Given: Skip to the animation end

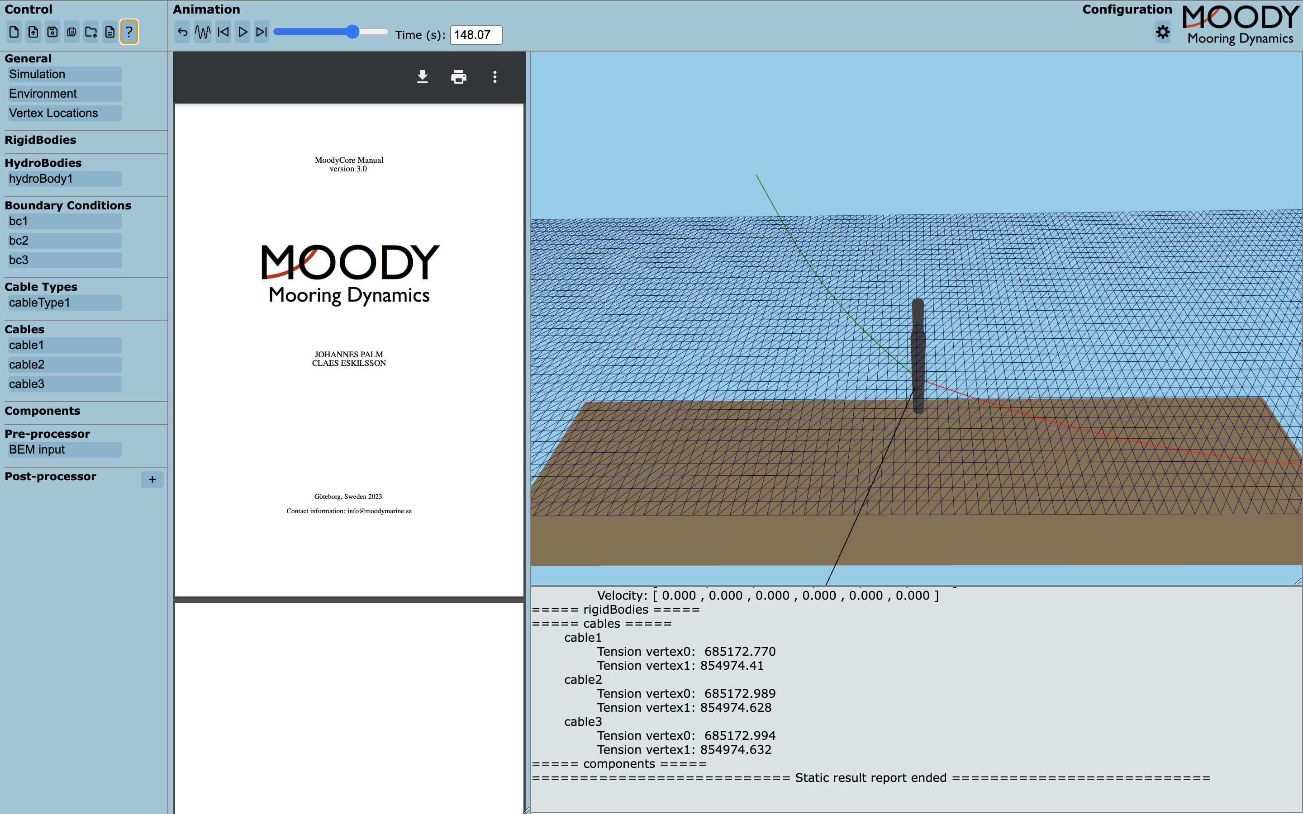Looking at the screenshot, I should click(262, 32).
